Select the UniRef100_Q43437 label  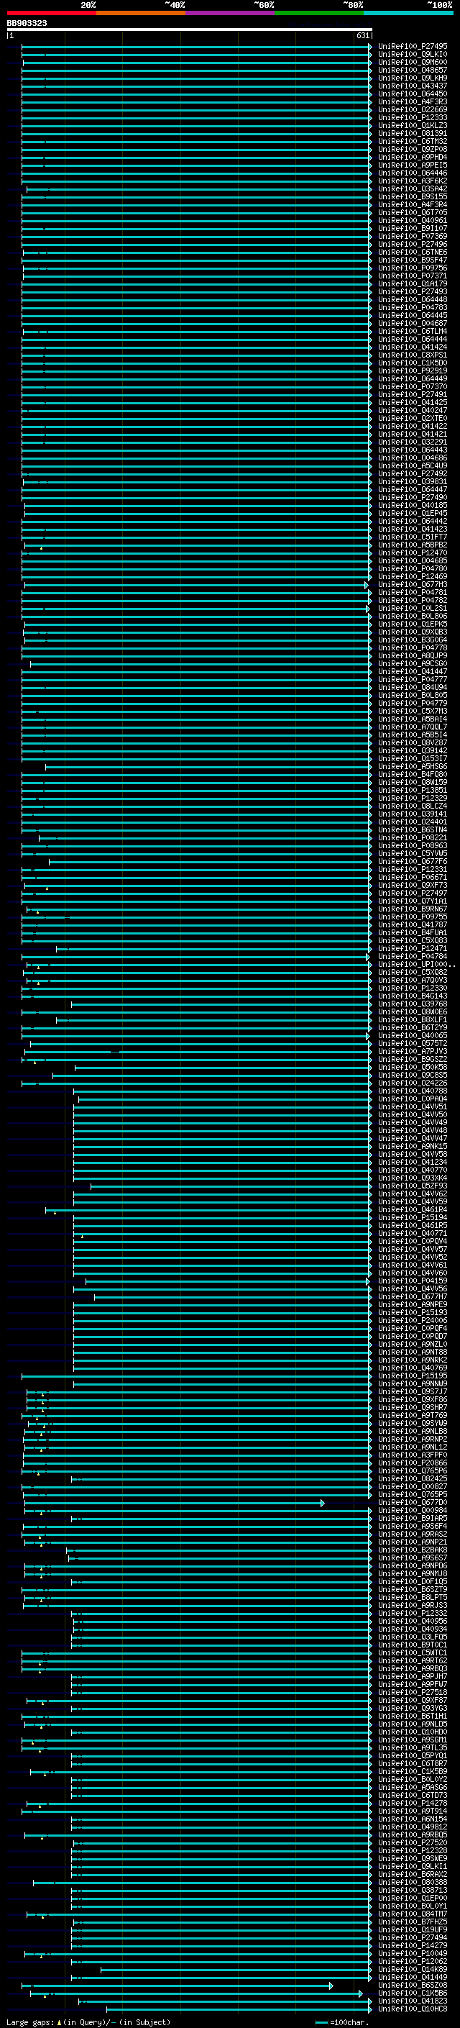tap(413, 86)
